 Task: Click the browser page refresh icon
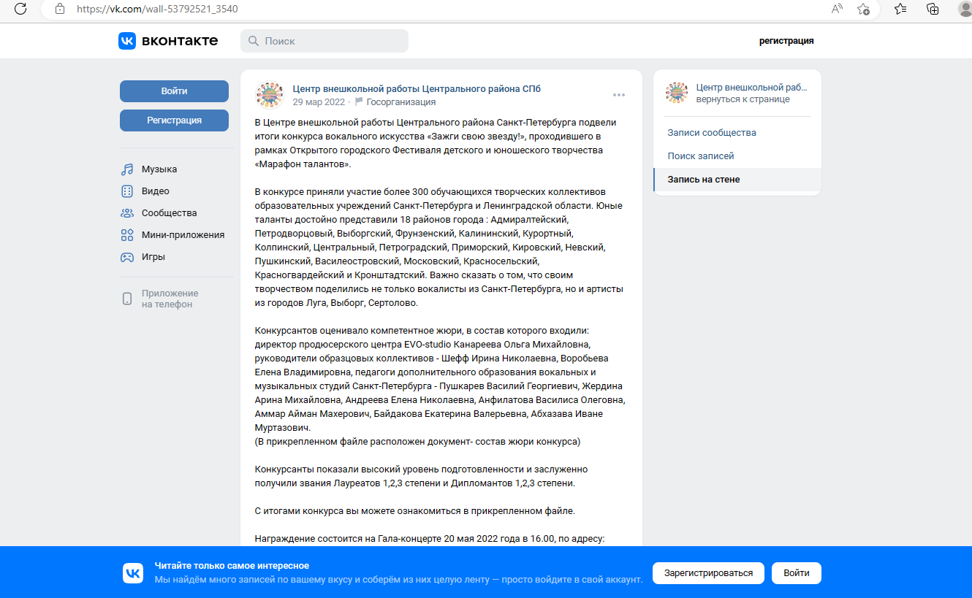21,9
